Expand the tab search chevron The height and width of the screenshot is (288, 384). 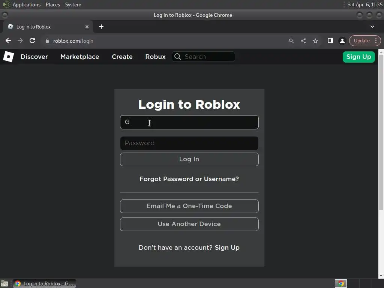click(372, 27)
